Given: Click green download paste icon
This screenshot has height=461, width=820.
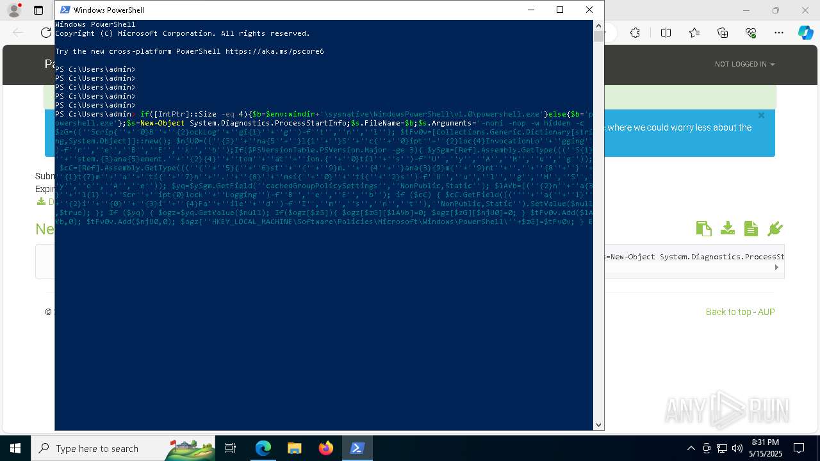Looking at the screenshot, I should tap(727, 229).
